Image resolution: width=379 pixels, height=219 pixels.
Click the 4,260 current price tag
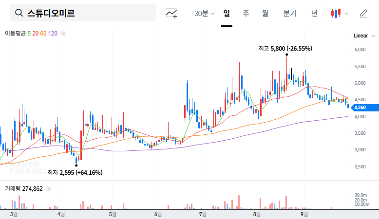[x=365, y=108]
